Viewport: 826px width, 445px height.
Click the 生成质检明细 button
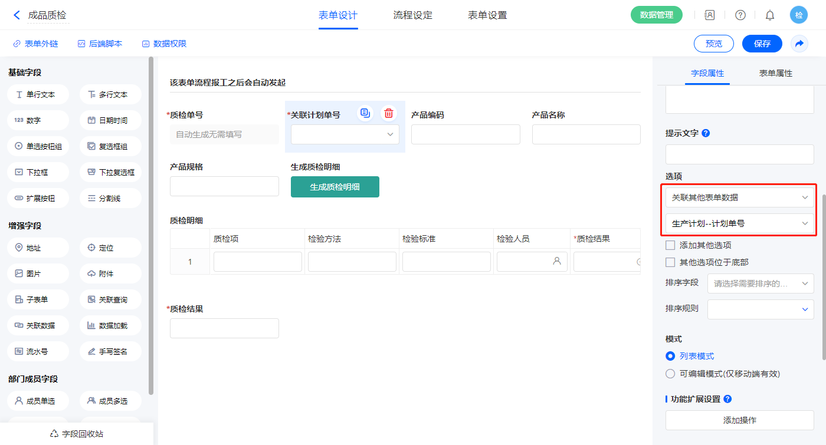click(335, 187)
